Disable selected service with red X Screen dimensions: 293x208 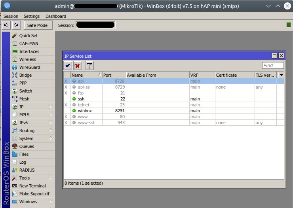click(77, 66)
